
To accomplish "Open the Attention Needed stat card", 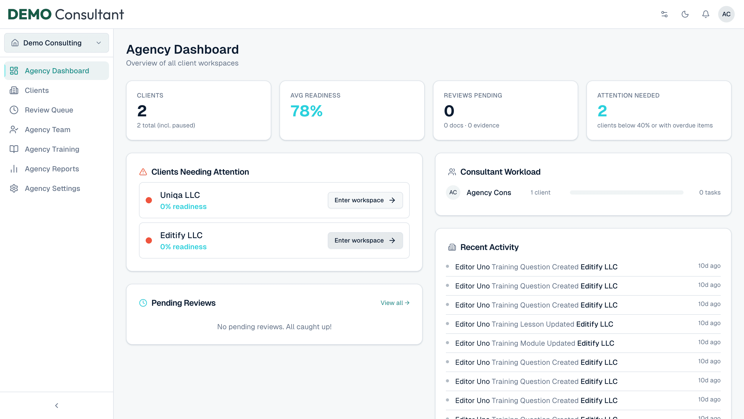I will 658,110.
